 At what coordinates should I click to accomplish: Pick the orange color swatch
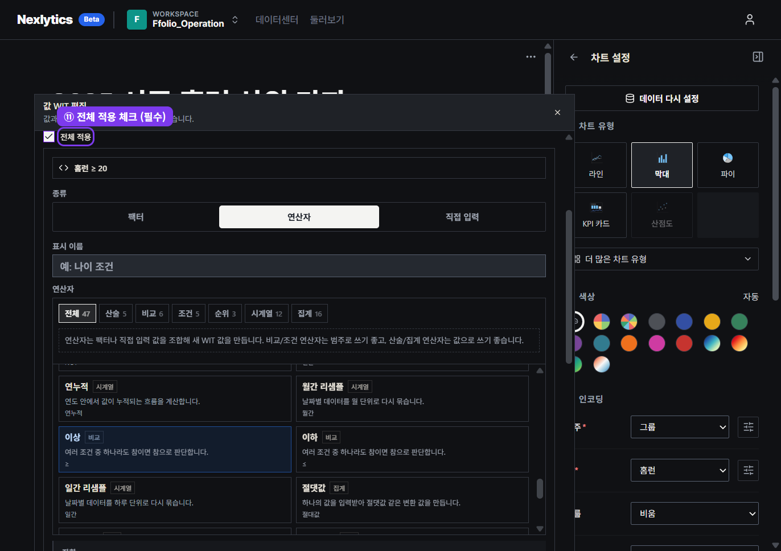coord(629,343)
